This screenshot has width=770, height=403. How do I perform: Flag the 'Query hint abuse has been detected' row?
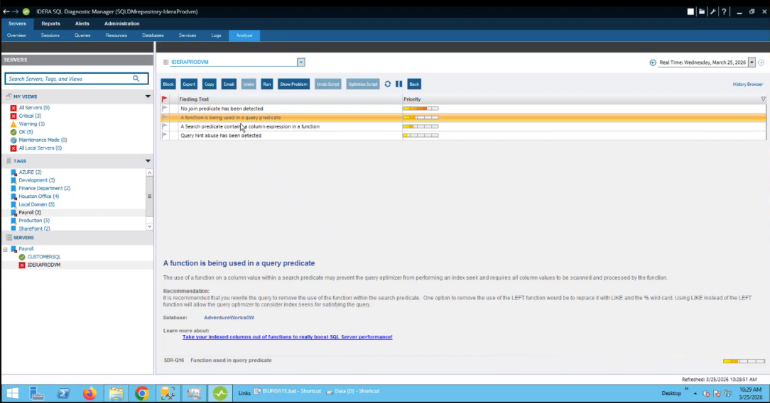165,136
